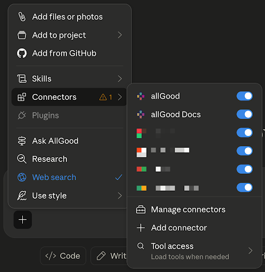Select Ask AllGood option
Viewport: 265px width, 272px height.
[x=70, y=141]
